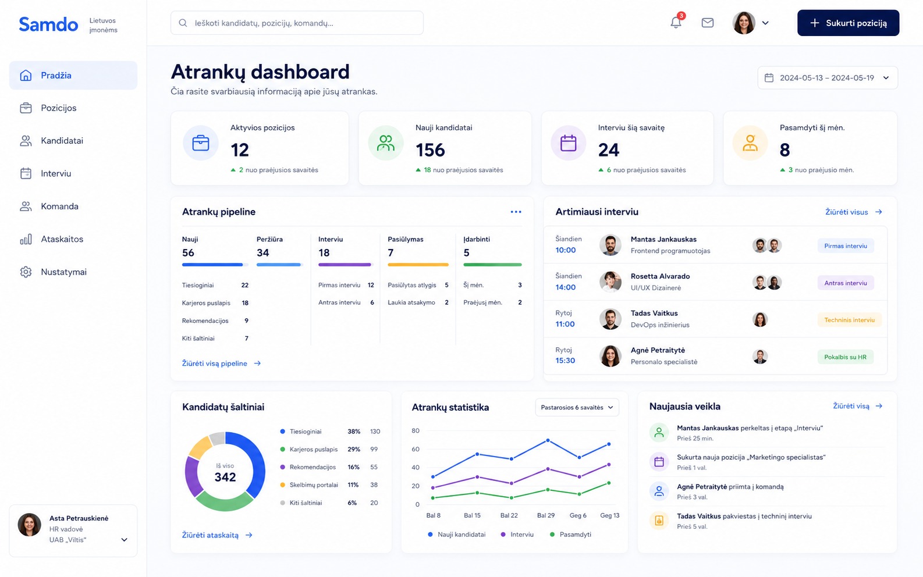Focus the Ieškoti kandidatų search field
The height and width of the screenshot is (577, 923).
pyautogui.click(x=297, y=23)
